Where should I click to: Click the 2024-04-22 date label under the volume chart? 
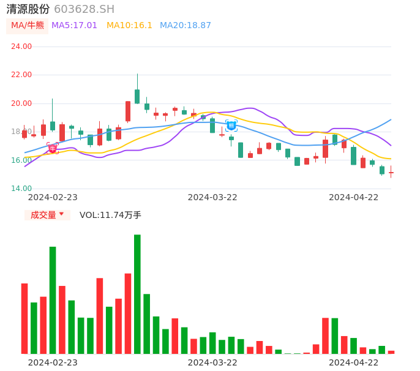(x=353, y=362)
